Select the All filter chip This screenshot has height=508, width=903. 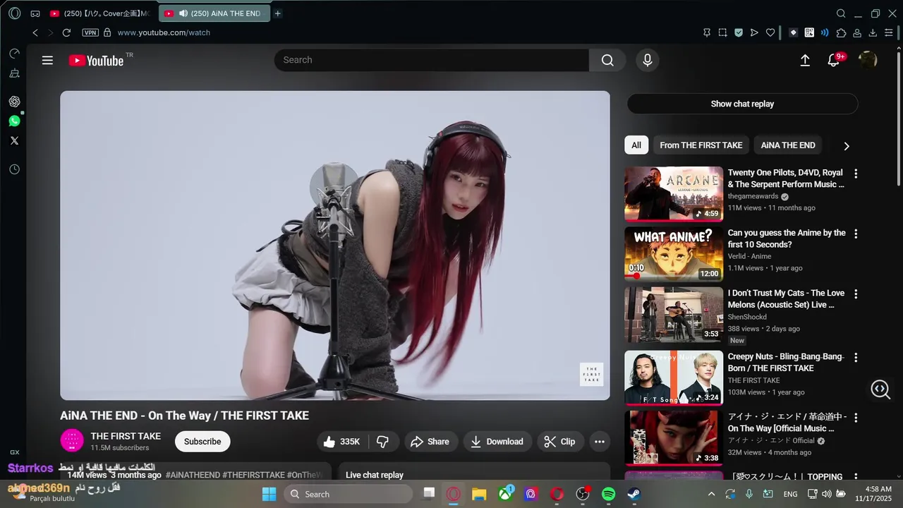636,145
